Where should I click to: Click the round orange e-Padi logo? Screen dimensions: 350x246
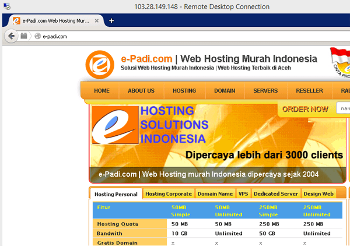pyautogui.click(x=100, y=65)
